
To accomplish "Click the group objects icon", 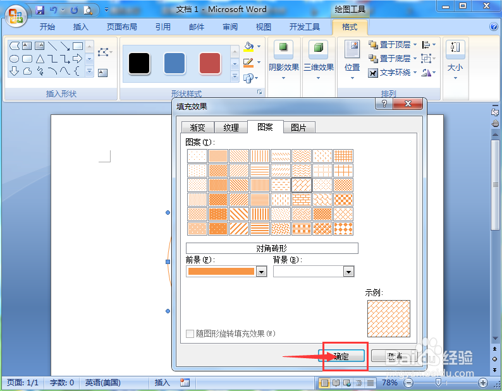I will tap(425, 59).
